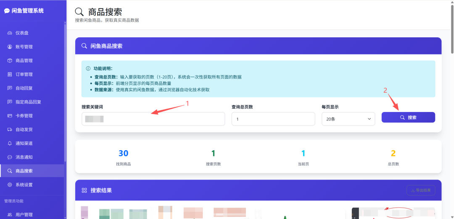This screenshot has height=219, width=454.
Task: Click the message icon beside 指定商品回复
Action: (x=10, y=102)
